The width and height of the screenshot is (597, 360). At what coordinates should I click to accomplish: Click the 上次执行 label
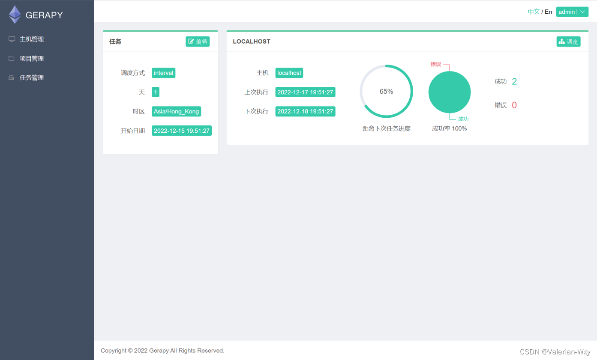[256, 92]
